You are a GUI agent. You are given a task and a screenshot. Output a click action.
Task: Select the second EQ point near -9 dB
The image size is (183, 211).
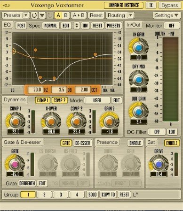(x=54, y=78)
